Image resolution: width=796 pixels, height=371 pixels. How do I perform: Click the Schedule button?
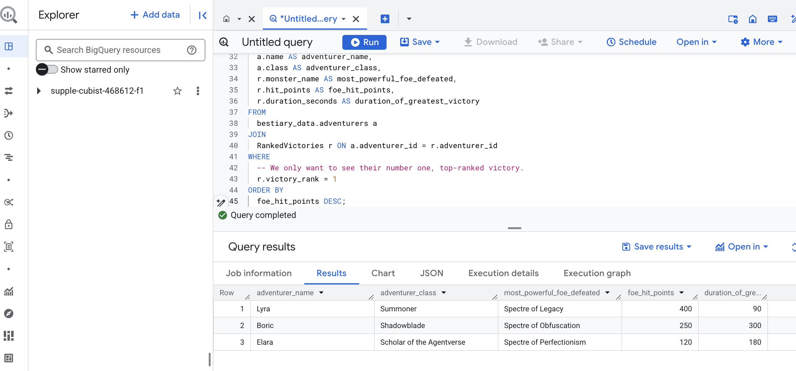(631, 42)
